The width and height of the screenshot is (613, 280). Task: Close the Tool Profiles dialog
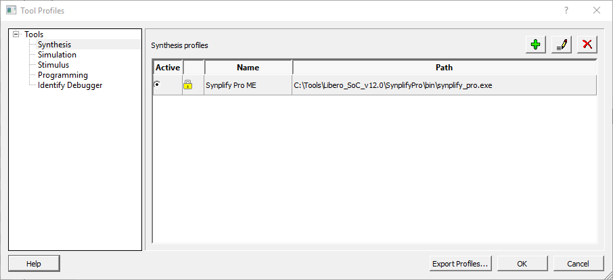point(597,11)
